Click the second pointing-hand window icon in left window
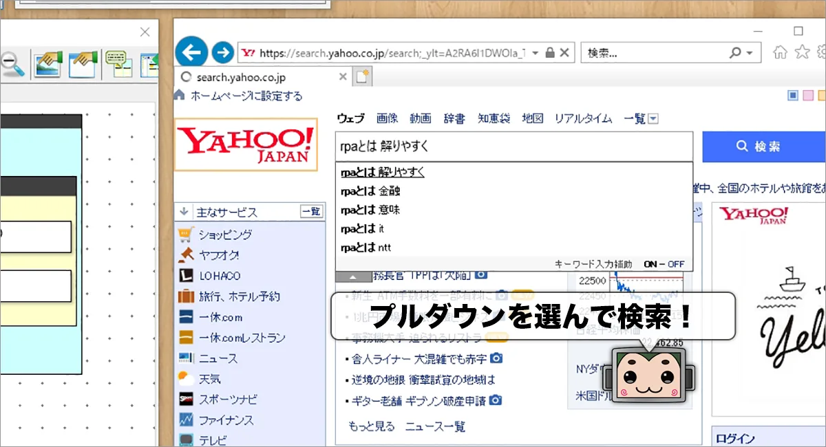Screen dimensions: 826x447 pos(83,64)
